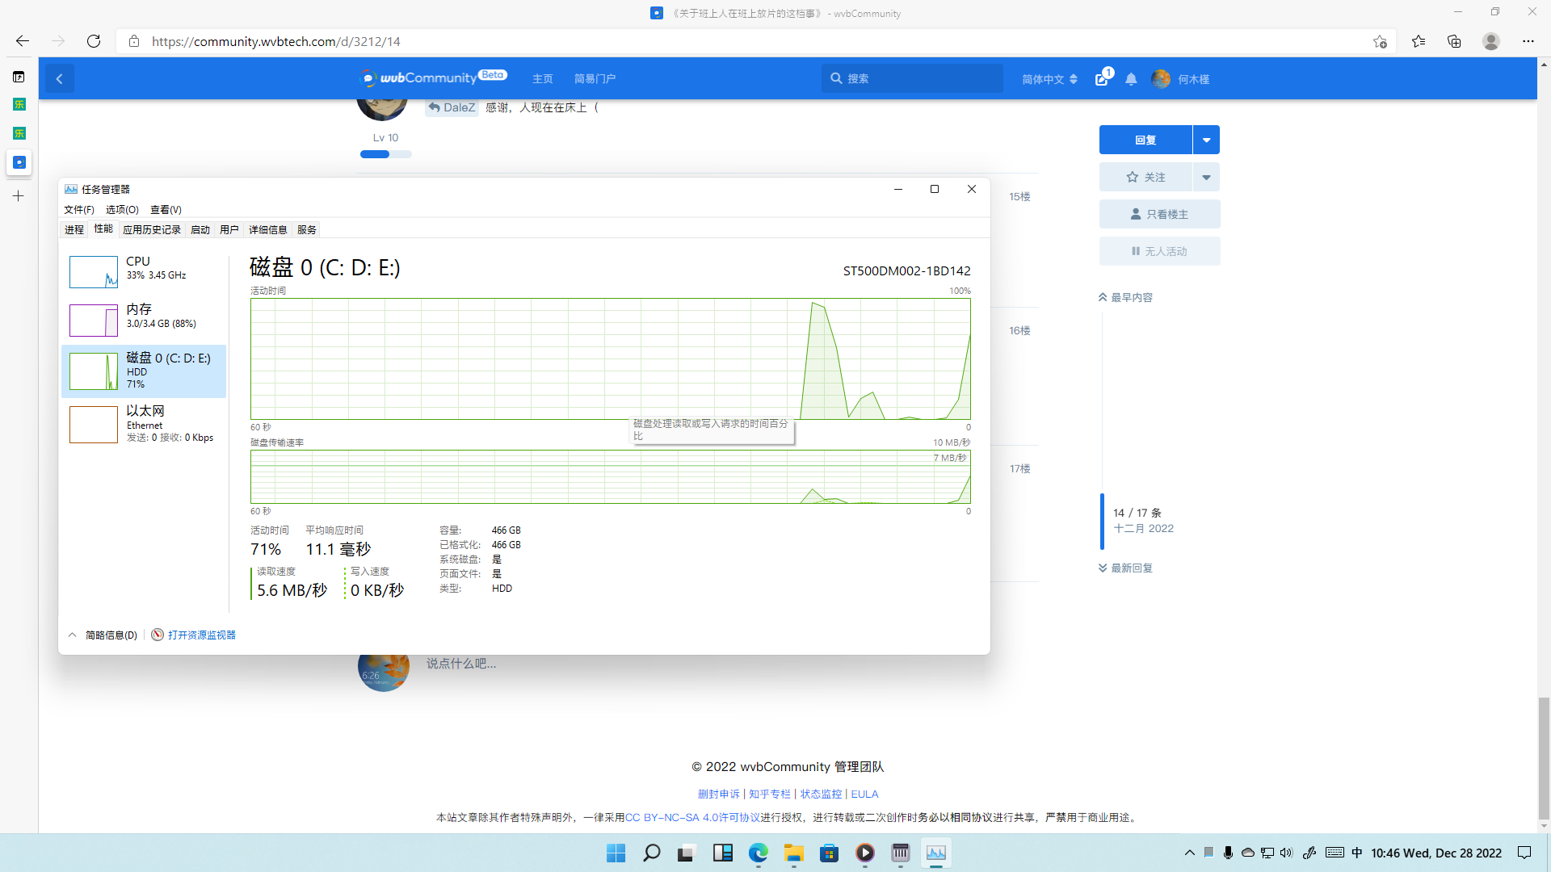Open the browser Favorites list icon
Viewport: 1551px width, 872px height.
pos(1419,41)
